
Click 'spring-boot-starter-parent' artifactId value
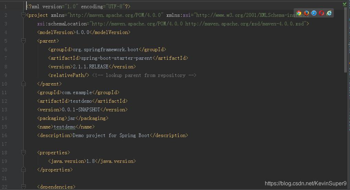116,58
